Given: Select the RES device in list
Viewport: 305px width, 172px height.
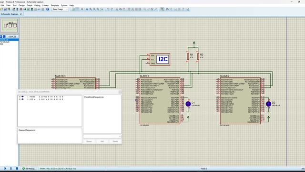Looking at the screenshot, I should click(x=1, y=44).
